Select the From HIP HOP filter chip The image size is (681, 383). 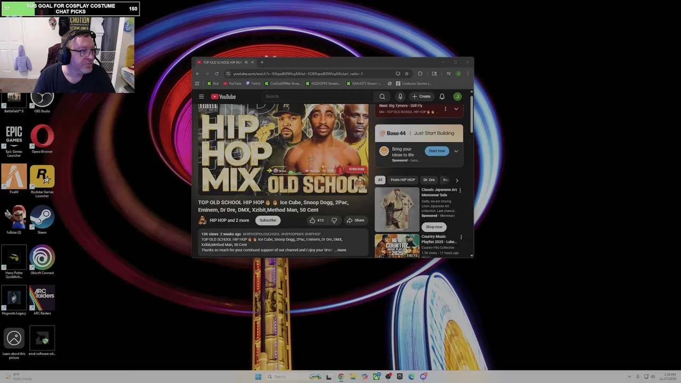pyautogui.click(x=403, y=180)
